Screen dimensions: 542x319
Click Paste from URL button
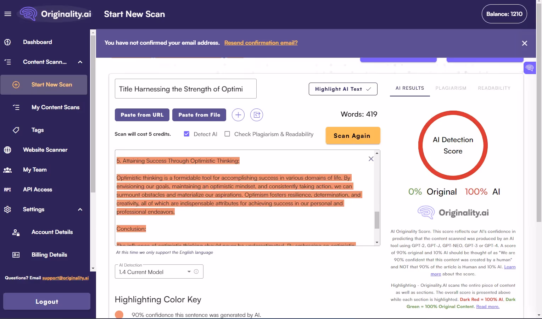pos(142,115)
